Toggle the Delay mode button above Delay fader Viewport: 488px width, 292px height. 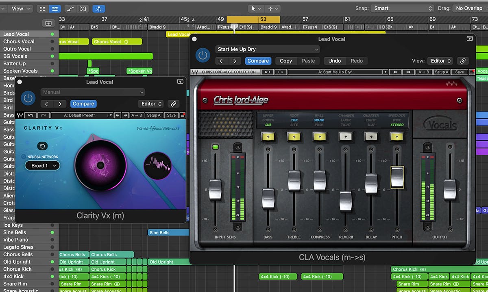[x=371, y=137]
